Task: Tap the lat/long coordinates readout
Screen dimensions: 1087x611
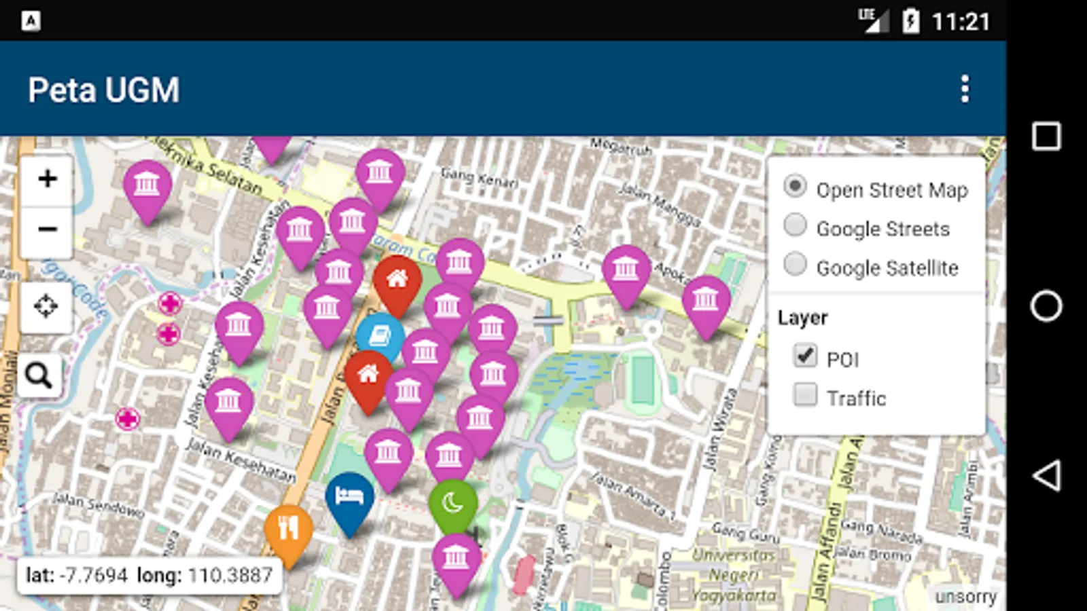Action: (x=149, y=576)
